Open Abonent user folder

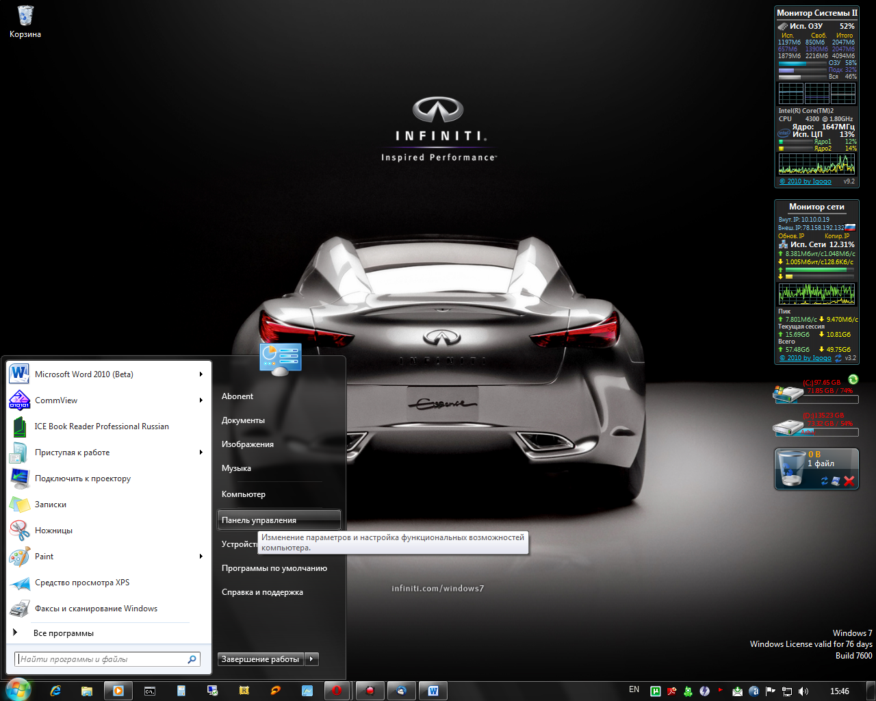[x=279, y=396]
